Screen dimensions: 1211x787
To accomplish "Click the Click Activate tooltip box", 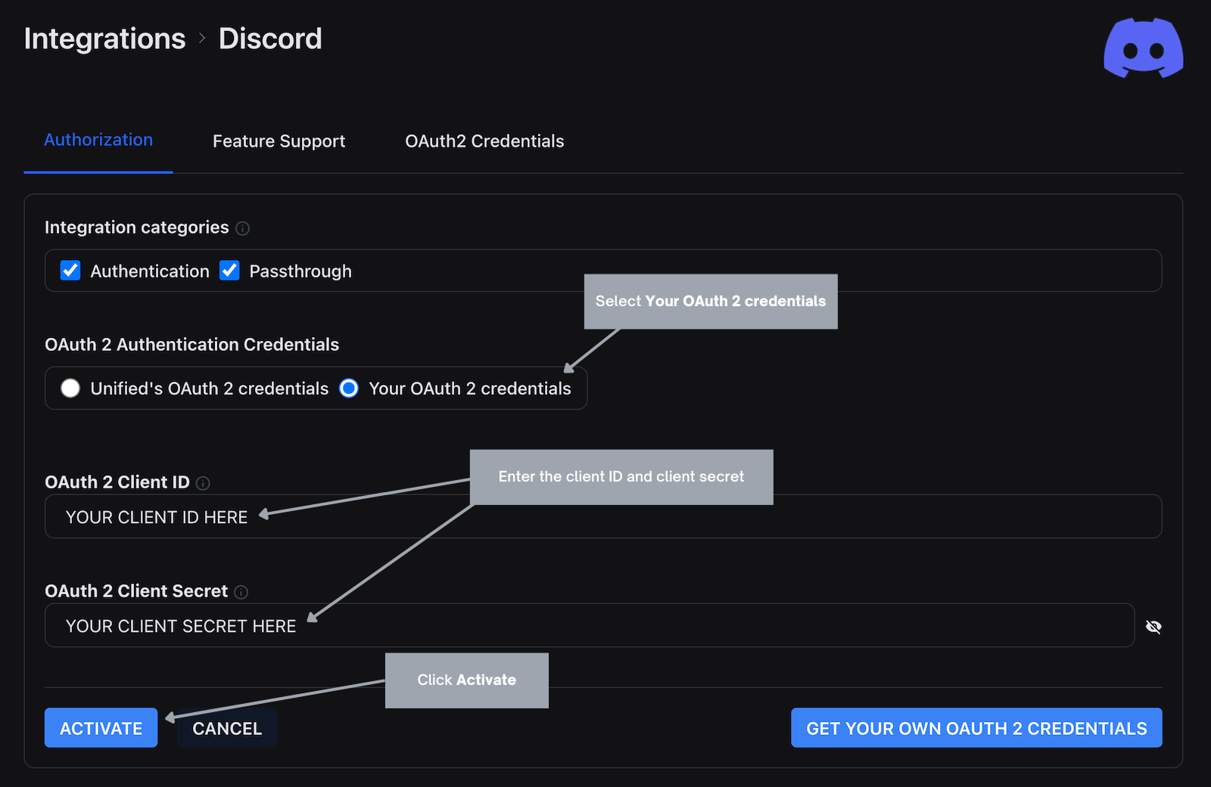I will pos(466,680).
